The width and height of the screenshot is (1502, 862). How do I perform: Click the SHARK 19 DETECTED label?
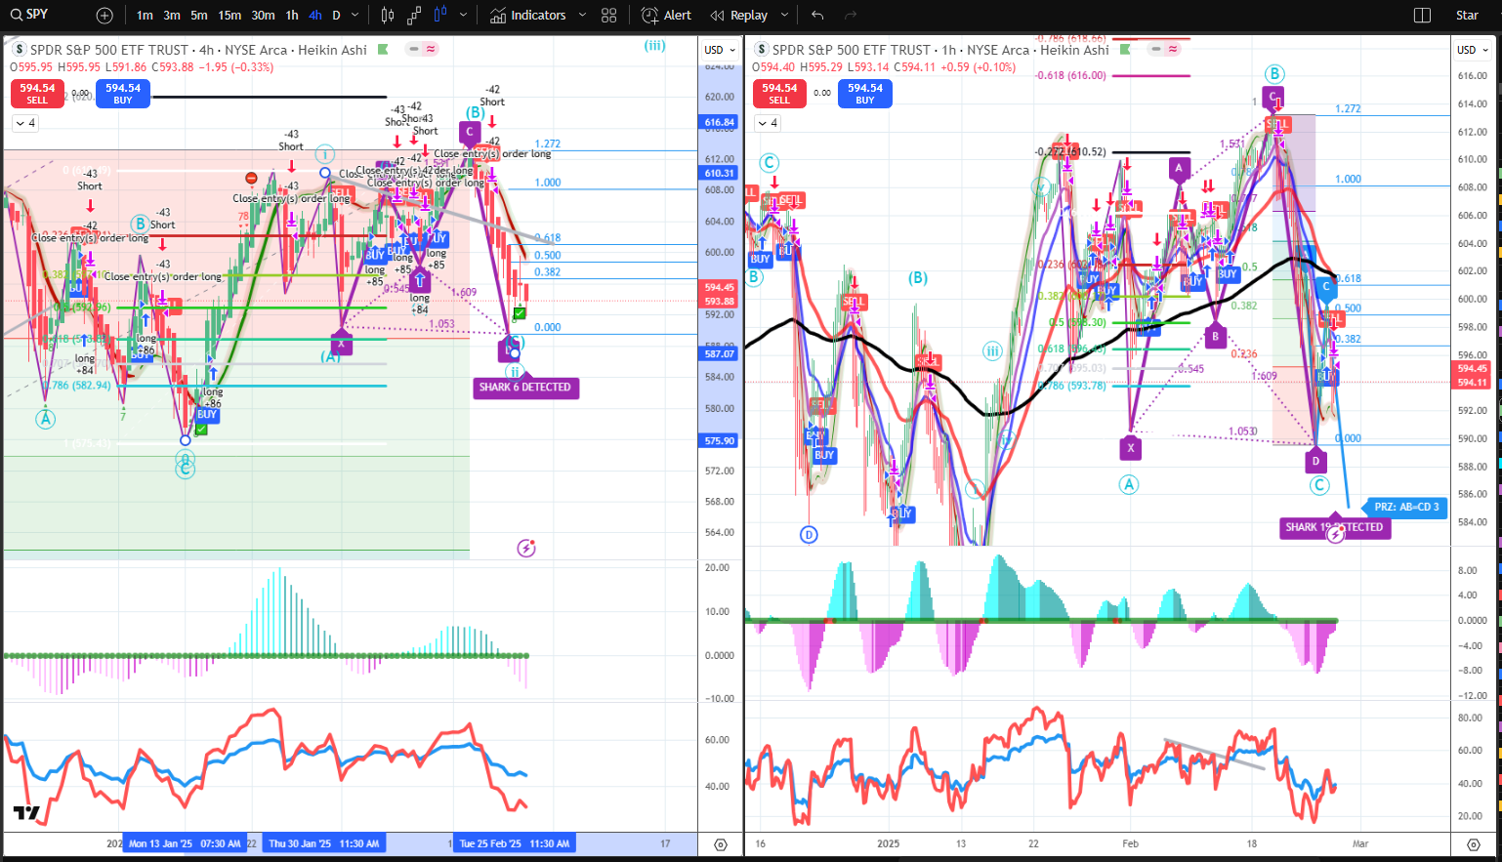[1334, 527]
